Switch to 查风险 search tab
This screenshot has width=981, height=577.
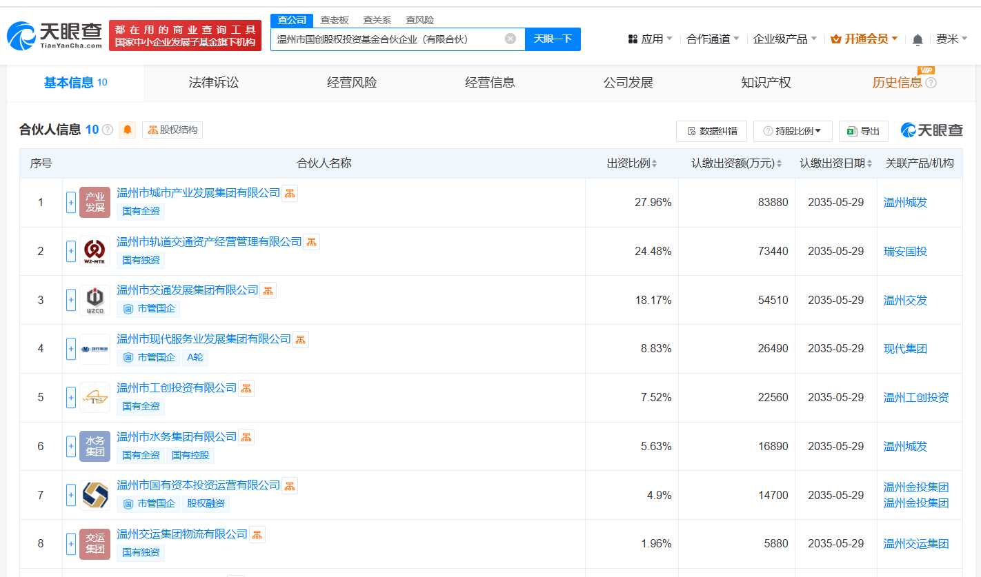[420, 20]
